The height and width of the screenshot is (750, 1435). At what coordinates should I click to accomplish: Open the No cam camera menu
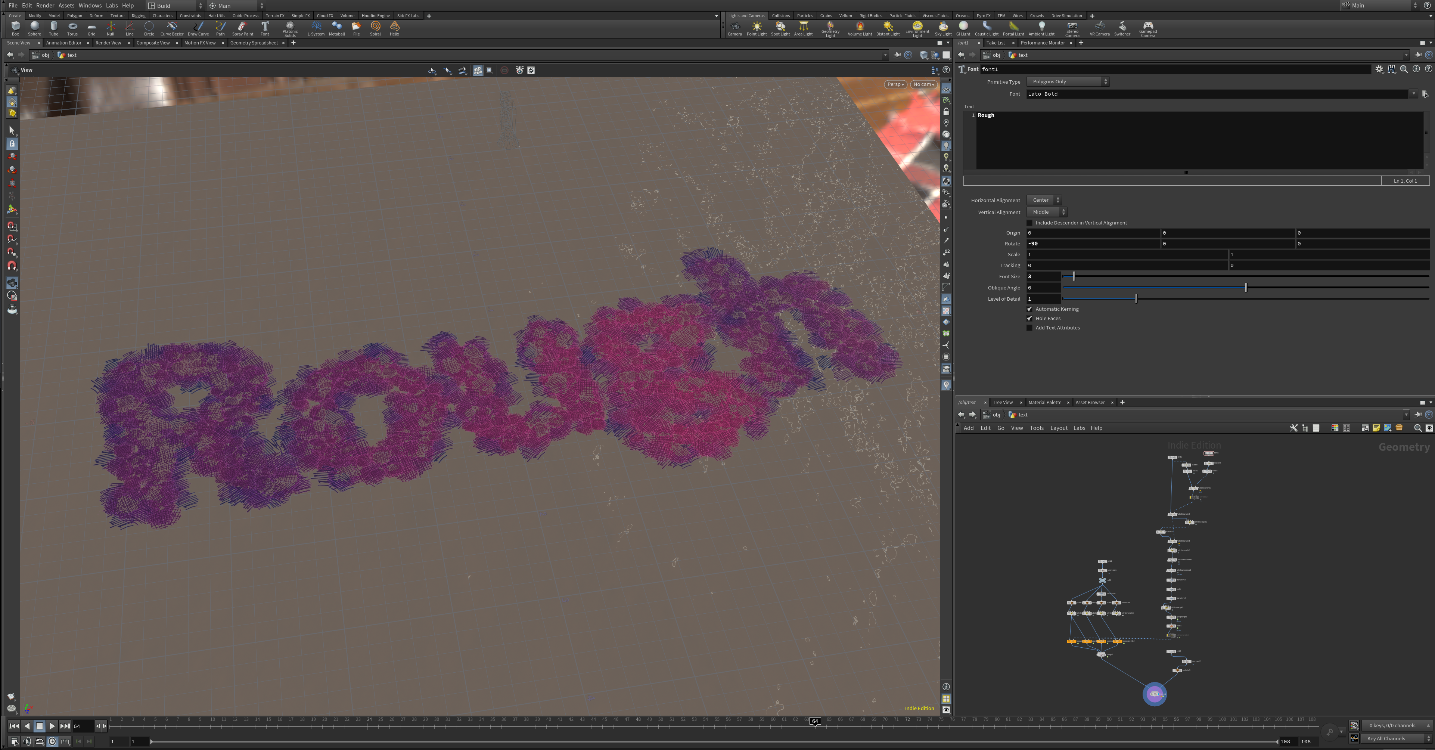coord(923,85)
